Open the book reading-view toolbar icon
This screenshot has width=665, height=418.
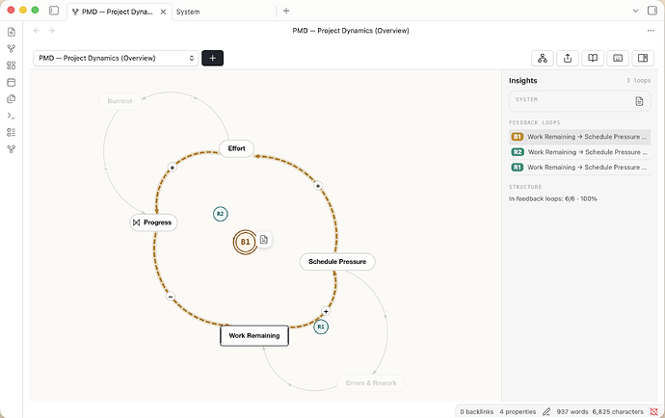[593, 58]
